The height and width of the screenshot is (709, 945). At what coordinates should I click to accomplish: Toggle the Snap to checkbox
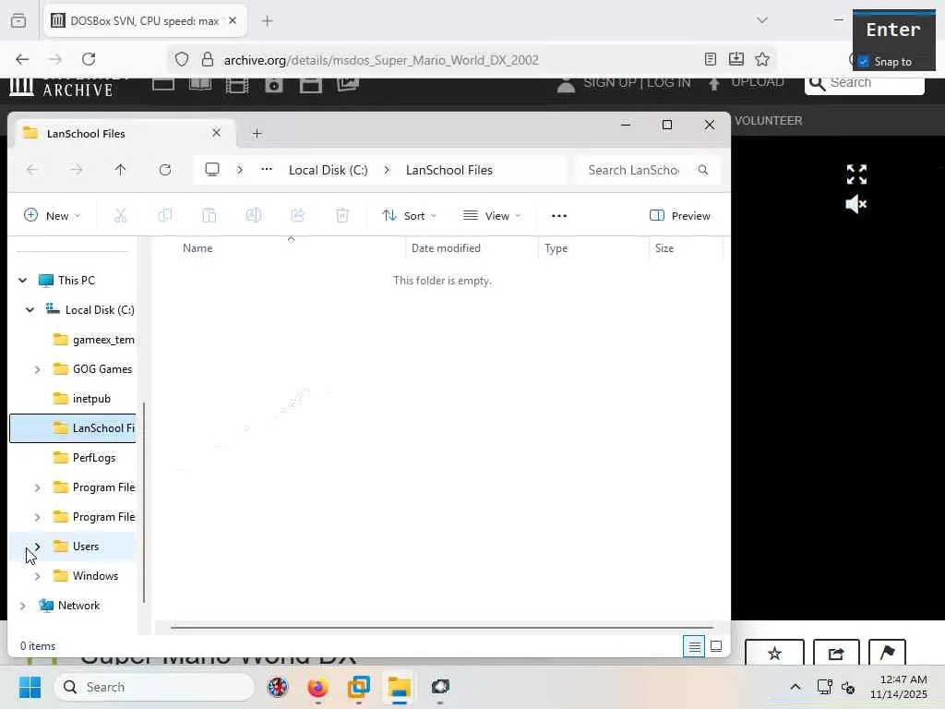[x=863, y=62]
